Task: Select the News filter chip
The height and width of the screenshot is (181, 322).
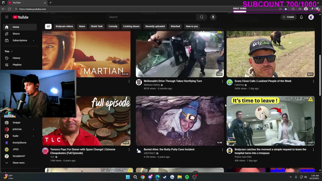Action: click(82, 26)
